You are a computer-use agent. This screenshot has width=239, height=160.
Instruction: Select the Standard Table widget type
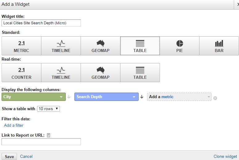tap(140, 46)
